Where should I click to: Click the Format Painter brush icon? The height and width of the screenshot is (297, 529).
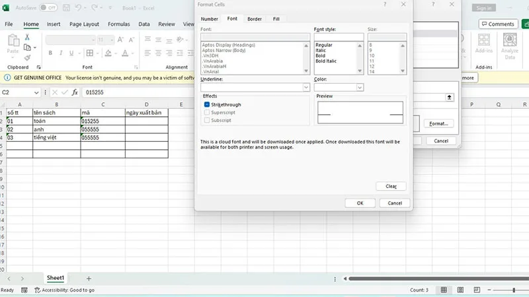[27, 57]
